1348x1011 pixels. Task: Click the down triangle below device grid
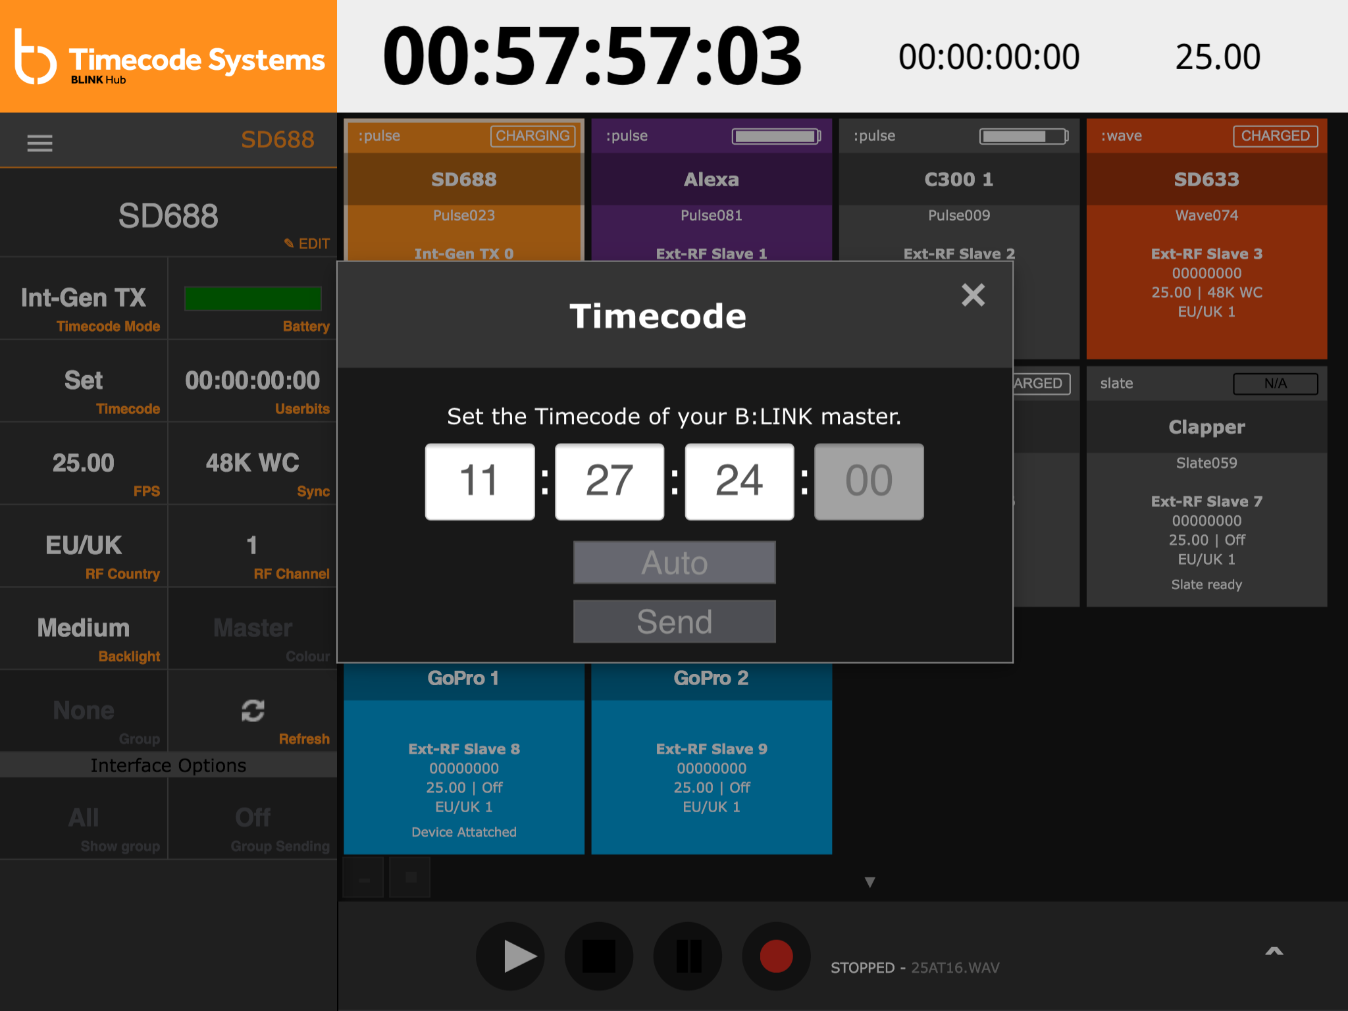869,882
